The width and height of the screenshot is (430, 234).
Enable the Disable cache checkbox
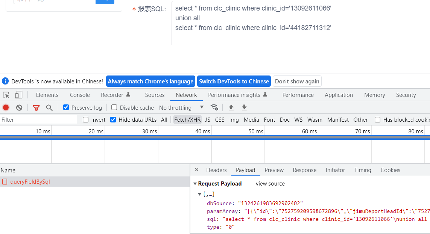pyautogui.click(x=114, y=107)
